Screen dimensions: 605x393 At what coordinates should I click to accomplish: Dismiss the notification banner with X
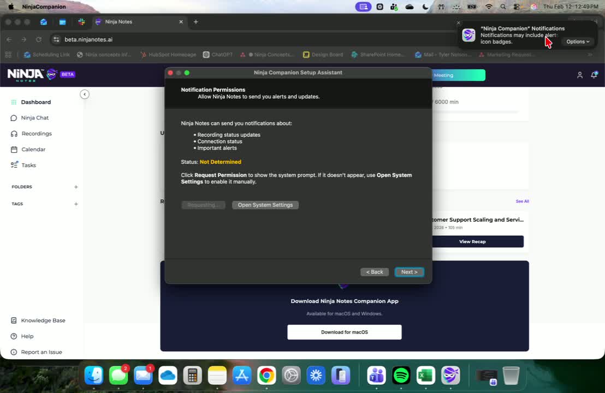458,23
